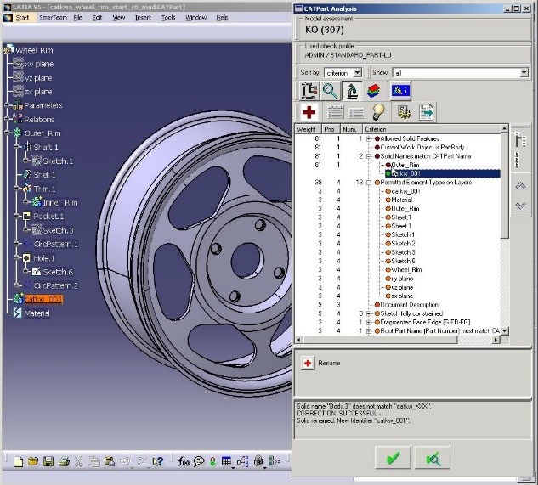Screen dimensions: 538x485
Task: Click the red cross heal icon in toolbar
Action: tap(309, 112)
